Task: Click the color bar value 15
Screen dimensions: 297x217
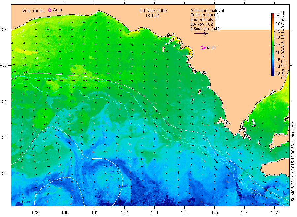Action: pyautogui.click(x=278, y=60)
